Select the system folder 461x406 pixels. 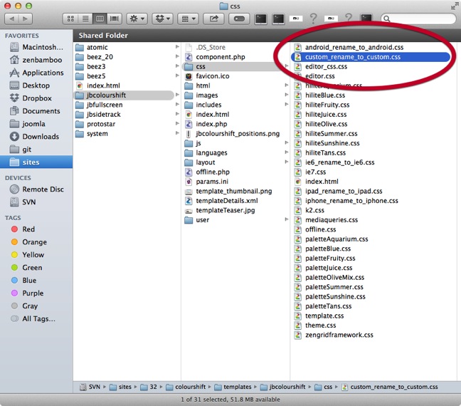tap(92, 134)
